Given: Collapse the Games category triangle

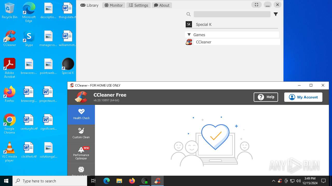Looking at the screenshot, I should click(189, 35).
